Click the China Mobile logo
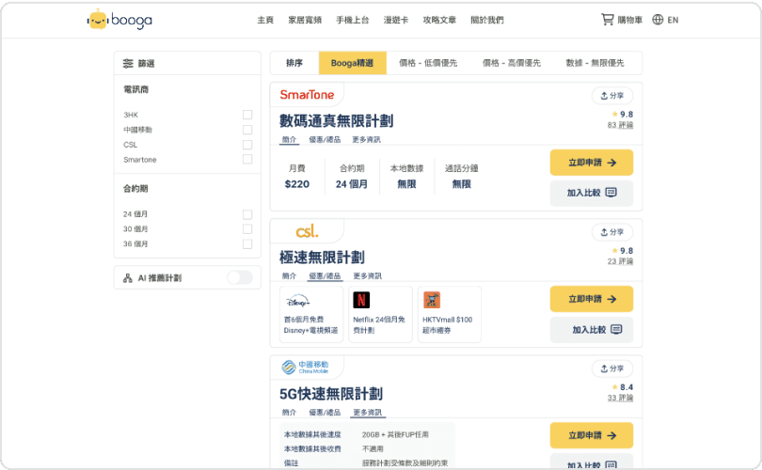The width and height of the screenshot is (762, 470). tap(305, 367)
